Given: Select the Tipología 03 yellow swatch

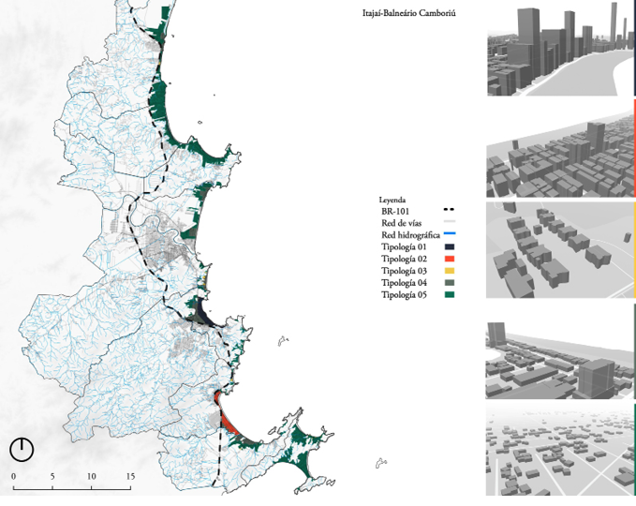Looking at the screenshot, I should 449,271.
